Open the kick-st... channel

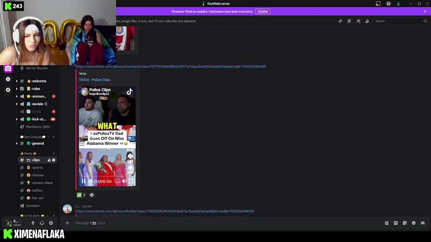click(37, 119)
